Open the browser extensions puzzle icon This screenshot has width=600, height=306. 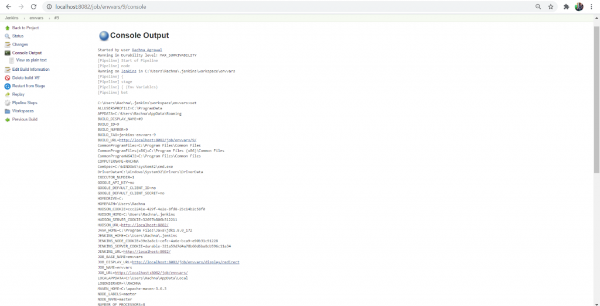[567, 7]
